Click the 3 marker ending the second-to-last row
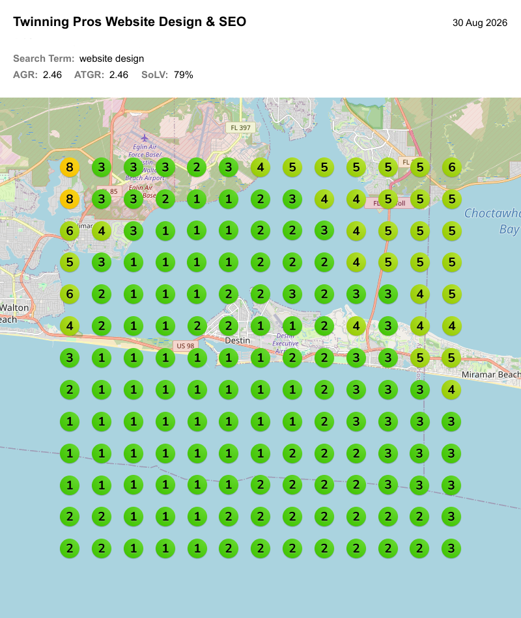This screenshot has width=521, height=618. tap(451, 517)
